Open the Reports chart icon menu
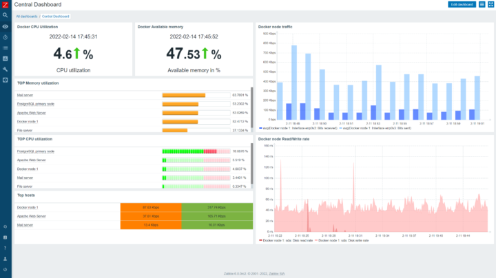496x278 pixels. pyautogui.click(x=5, y=58)
